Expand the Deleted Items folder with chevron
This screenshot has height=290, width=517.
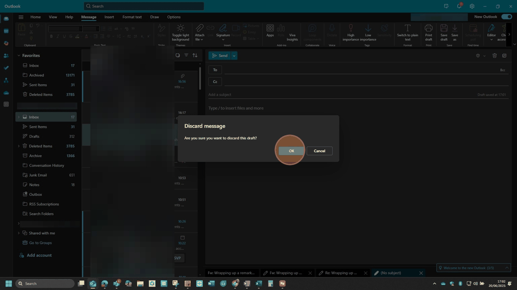pos(19,146)
